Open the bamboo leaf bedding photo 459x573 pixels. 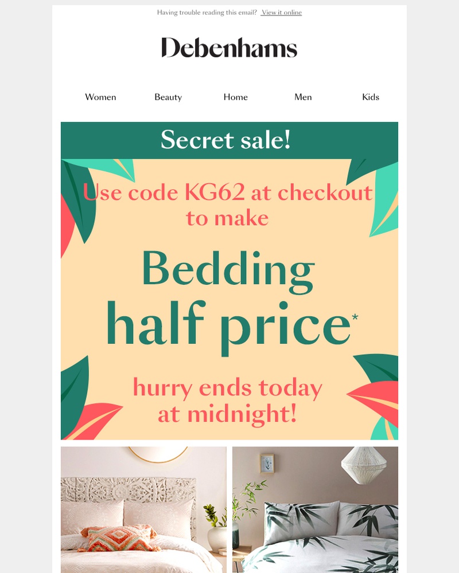(x=315, y=510)
